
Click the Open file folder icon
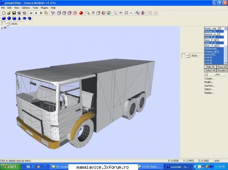coord(9,13)
